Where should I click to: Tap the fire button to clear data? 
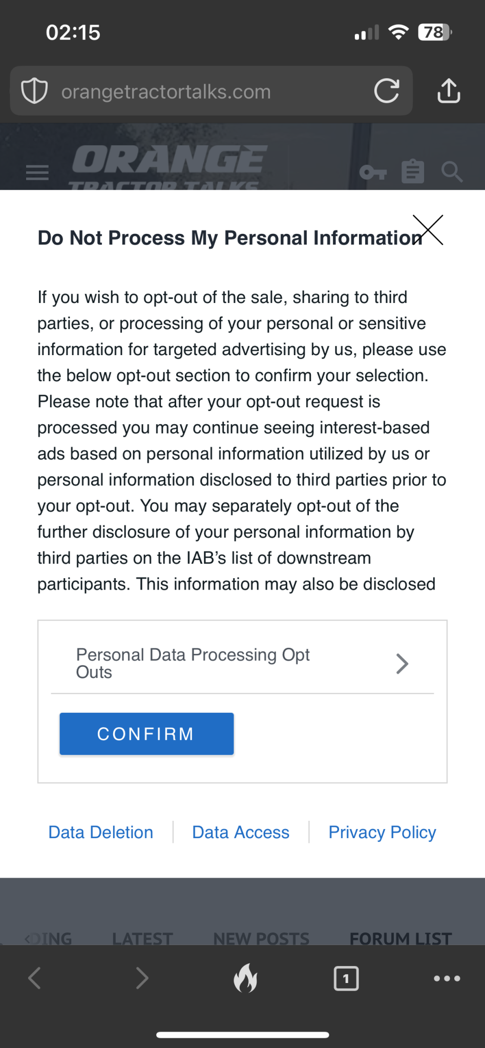tap(245, 978)
